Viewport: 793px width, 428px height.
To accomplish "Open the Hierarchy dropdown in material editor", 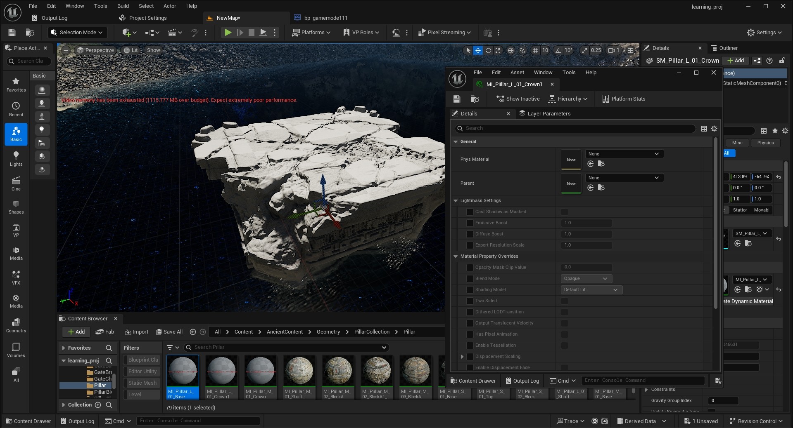I will pos(567,99).
